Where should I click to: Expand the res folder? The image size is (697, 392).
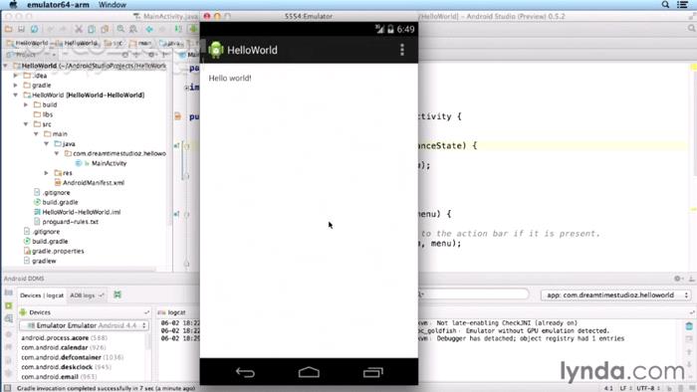47,173
